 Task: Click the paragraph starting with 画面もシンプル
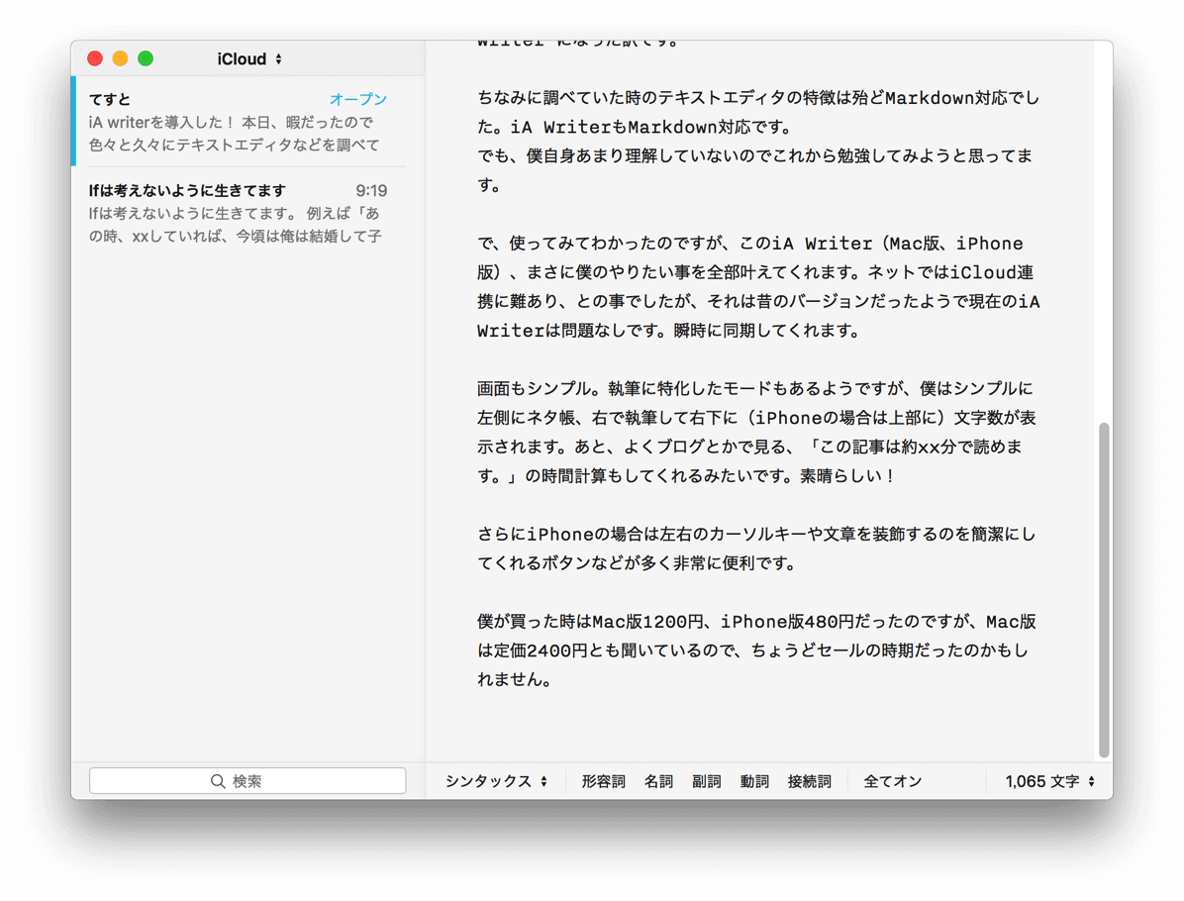coord(758,432)
